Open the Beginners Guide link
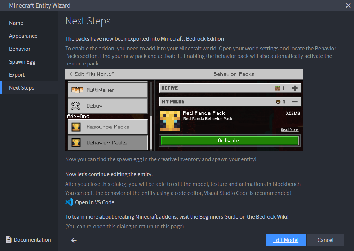 218,217
